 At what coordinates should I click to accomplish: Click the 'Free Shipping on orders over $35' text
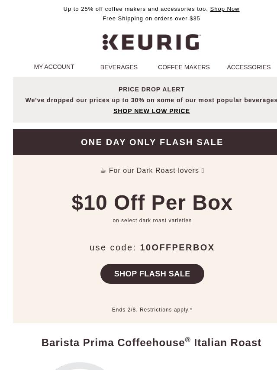(151, 18)
